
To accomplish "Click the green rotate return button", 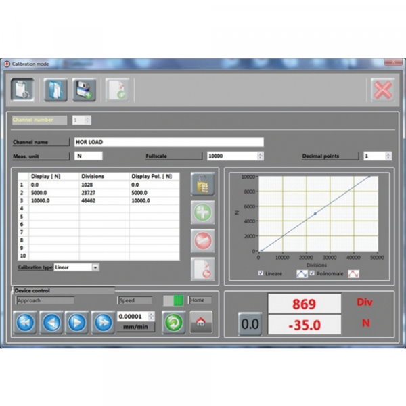I will pyautogui.click(x=173, y=323).
